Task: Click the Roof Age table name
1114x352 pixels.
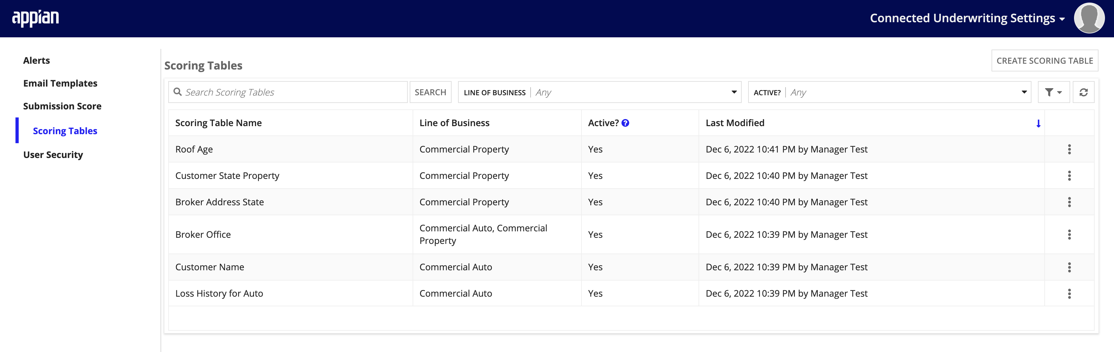Action: click(194, 149)
